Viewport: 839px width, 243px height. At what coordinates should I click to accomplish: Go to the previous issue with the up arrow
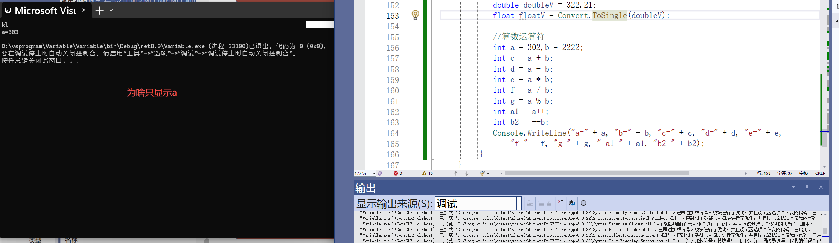click(x=456, y=173)
